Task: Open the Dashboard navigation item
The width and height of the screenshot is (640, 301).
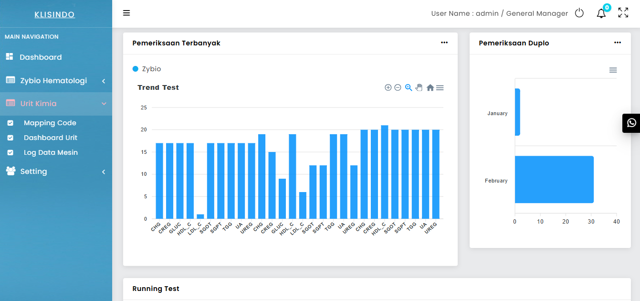Action: pos(41,57)
